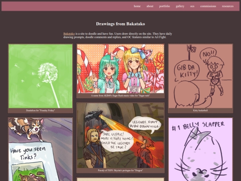Open the portfolio menu item
Screen dimensions: 241x181
[x=164, y=6]
